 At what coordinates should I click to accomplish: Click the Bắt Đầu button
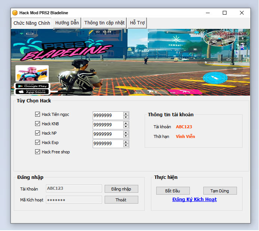[x=173, y=191]
